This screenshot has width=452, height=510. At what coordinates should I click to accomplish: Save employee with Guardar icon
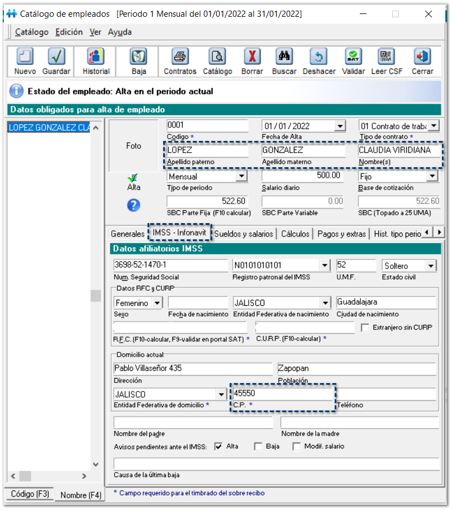(x=56, y=56)
